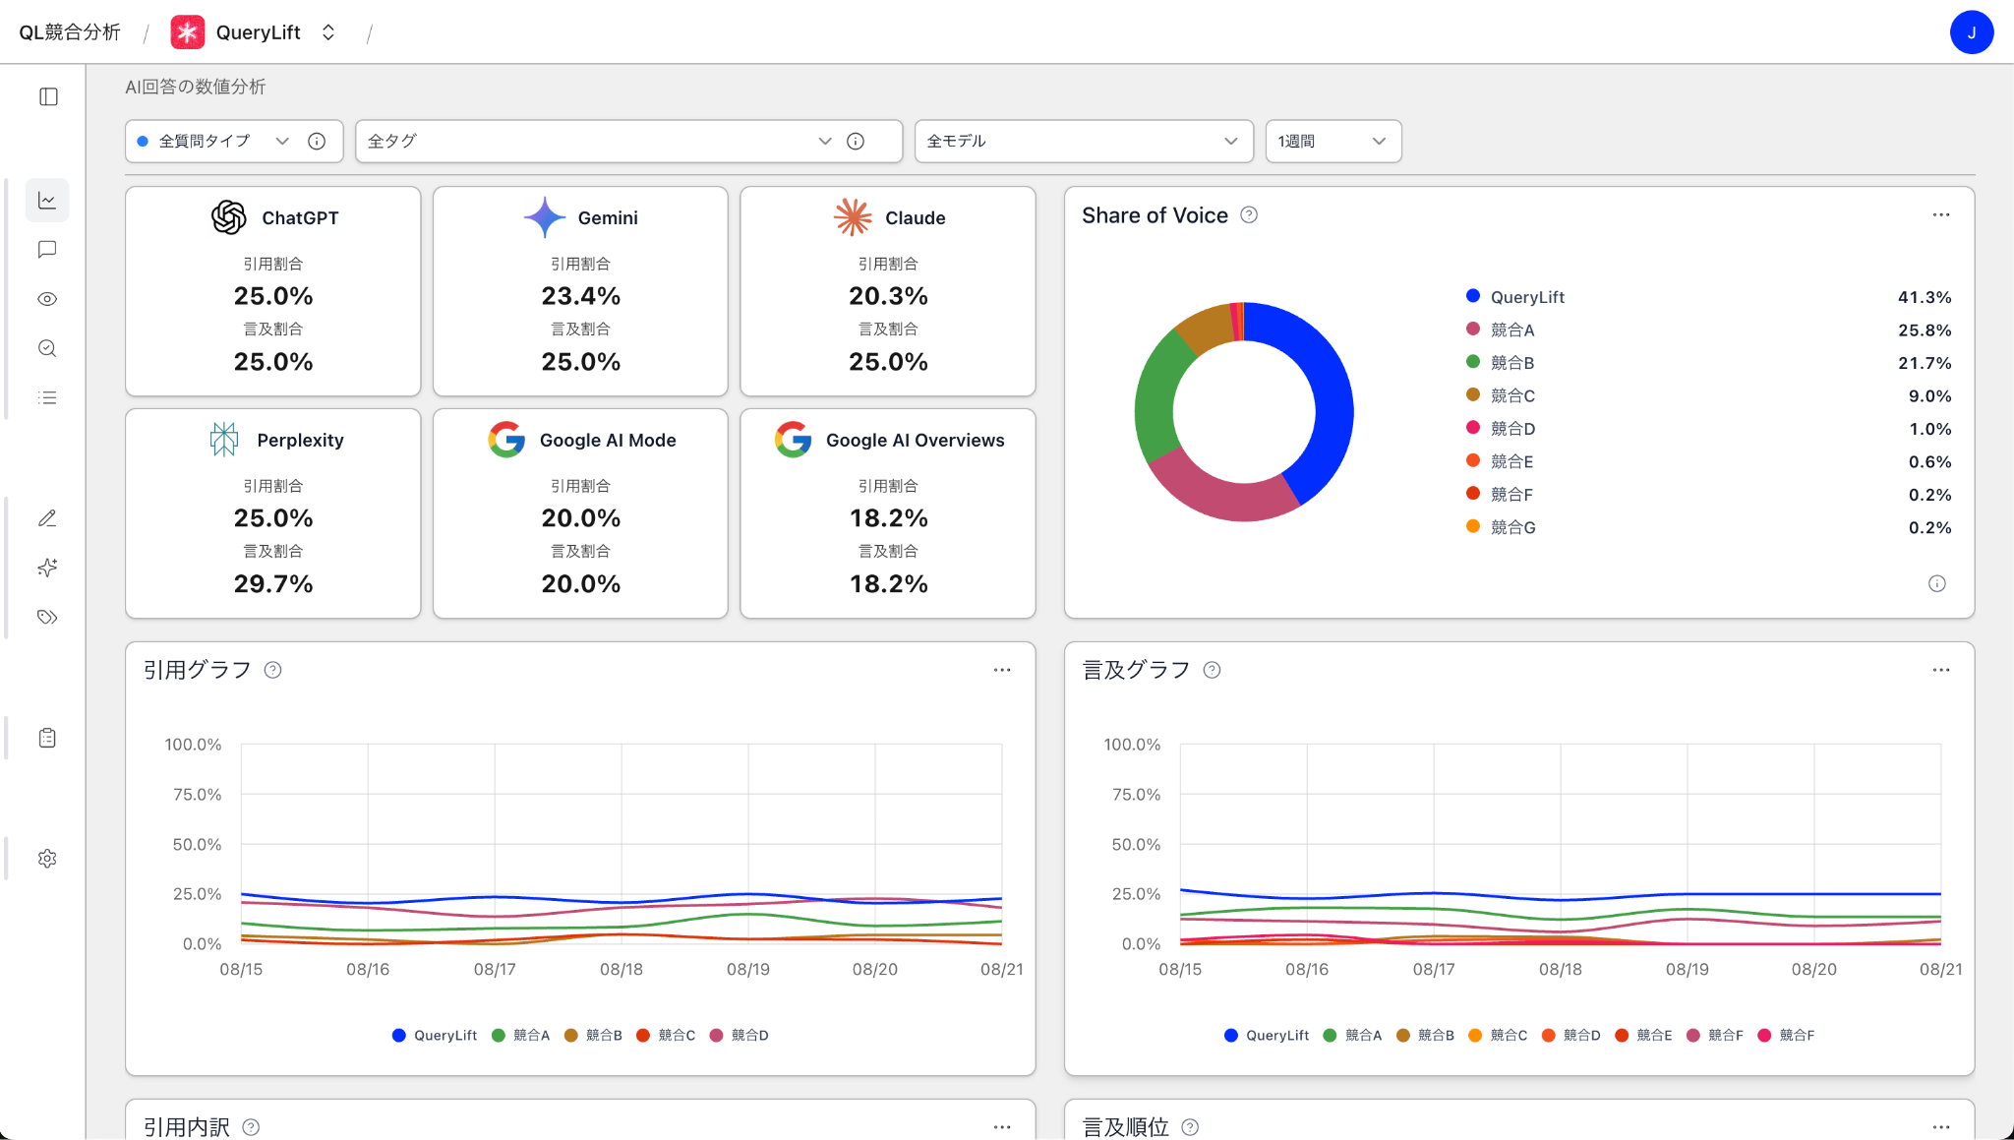Open the chart analytics sidebar icon
Image resolution: width=2014 pixels, height=1140 pixels.
pos(47,201)
